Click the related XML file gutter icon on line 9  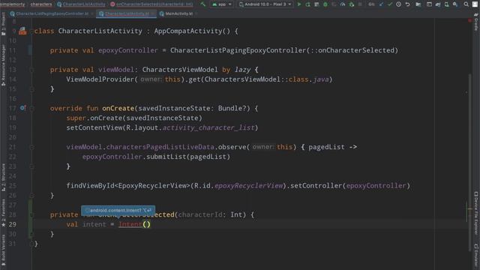(x=22, y=31)
